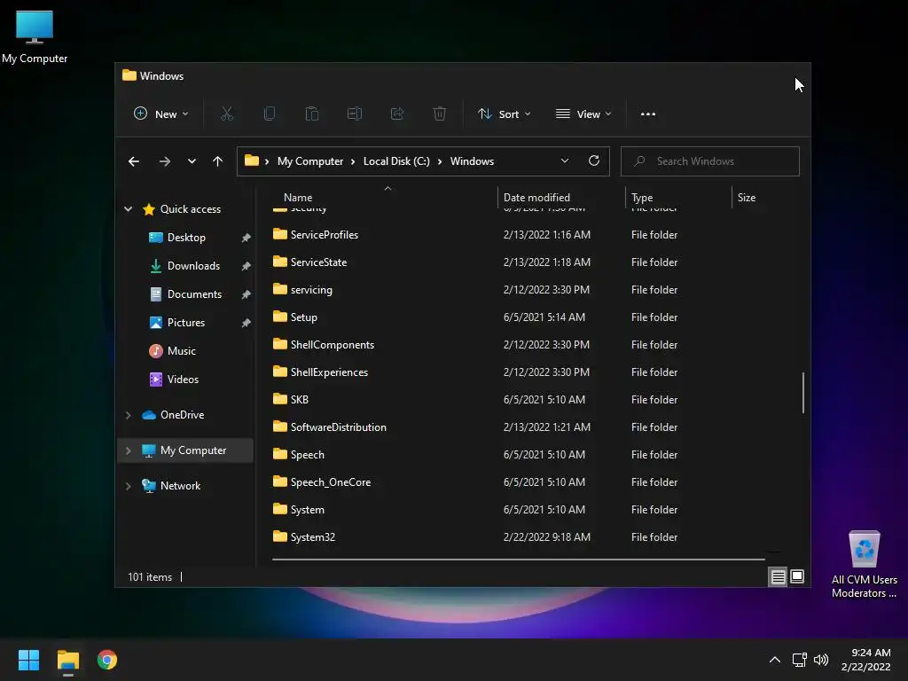The width and height of the screenshot is (908, 681).
Task: Switch to large thumbnails view icon in status bar
Action: [x=797, y=576]
